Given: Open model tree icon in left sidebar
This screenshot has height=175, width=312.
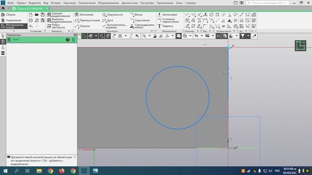Looking at the screenshot, I should coord(3,36).
